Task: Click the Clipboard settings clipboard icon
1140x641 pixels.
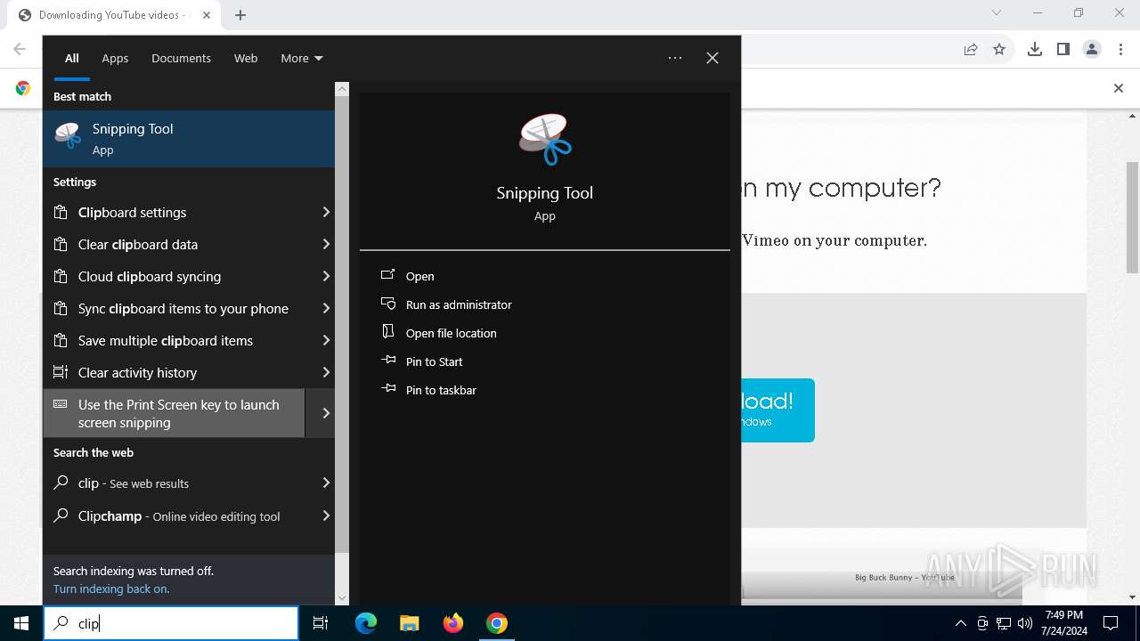Action: tap(61, 212)
